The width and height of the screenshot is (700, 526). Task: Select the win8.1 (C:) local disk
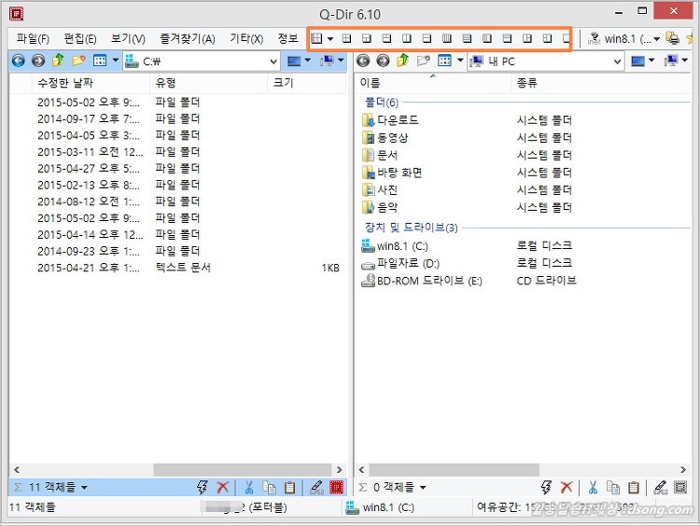401,246
